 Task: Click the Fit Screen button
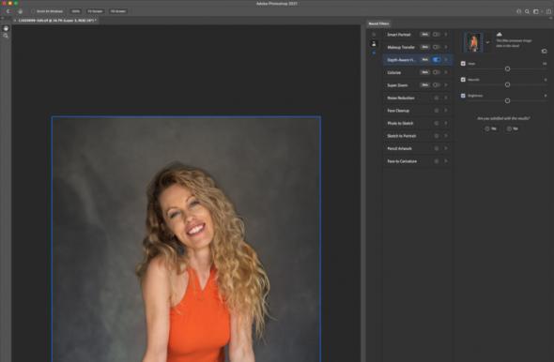tap(95, 11)
